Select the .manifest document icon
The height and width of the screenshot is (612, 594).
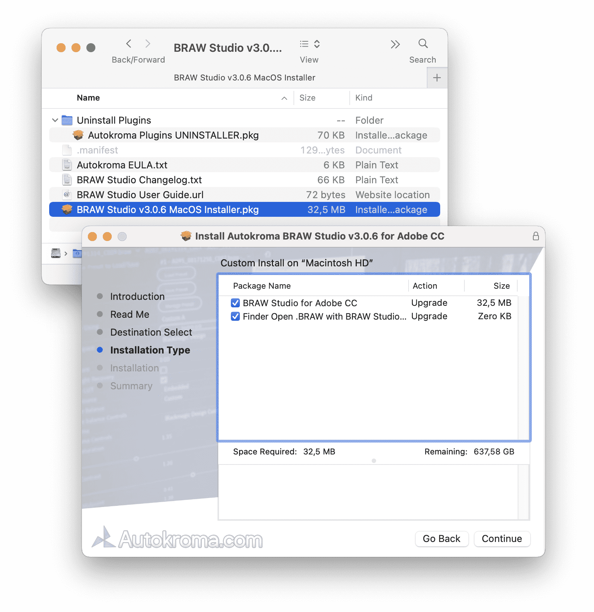(67, 150)
